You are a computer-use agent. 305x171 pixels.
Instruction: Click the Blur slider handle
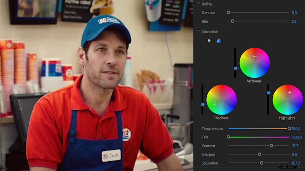tap(233, 21)
